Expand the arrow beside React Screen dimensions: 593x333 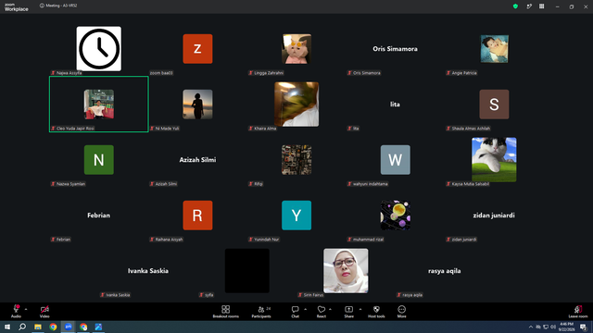(330, 309)
